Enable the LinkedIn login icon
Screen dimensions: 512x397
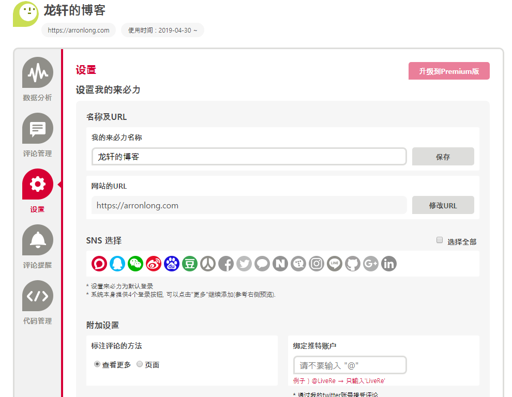coord(389,264)
